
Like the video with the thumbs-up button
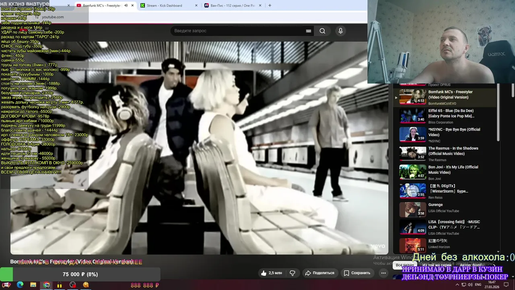coord(271,273)
